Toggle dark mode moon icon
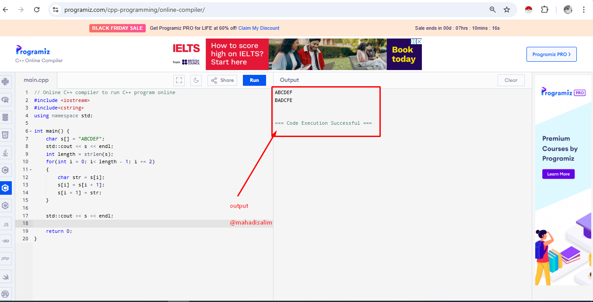The height and width of the screenshot is (302, 593). 196,80
